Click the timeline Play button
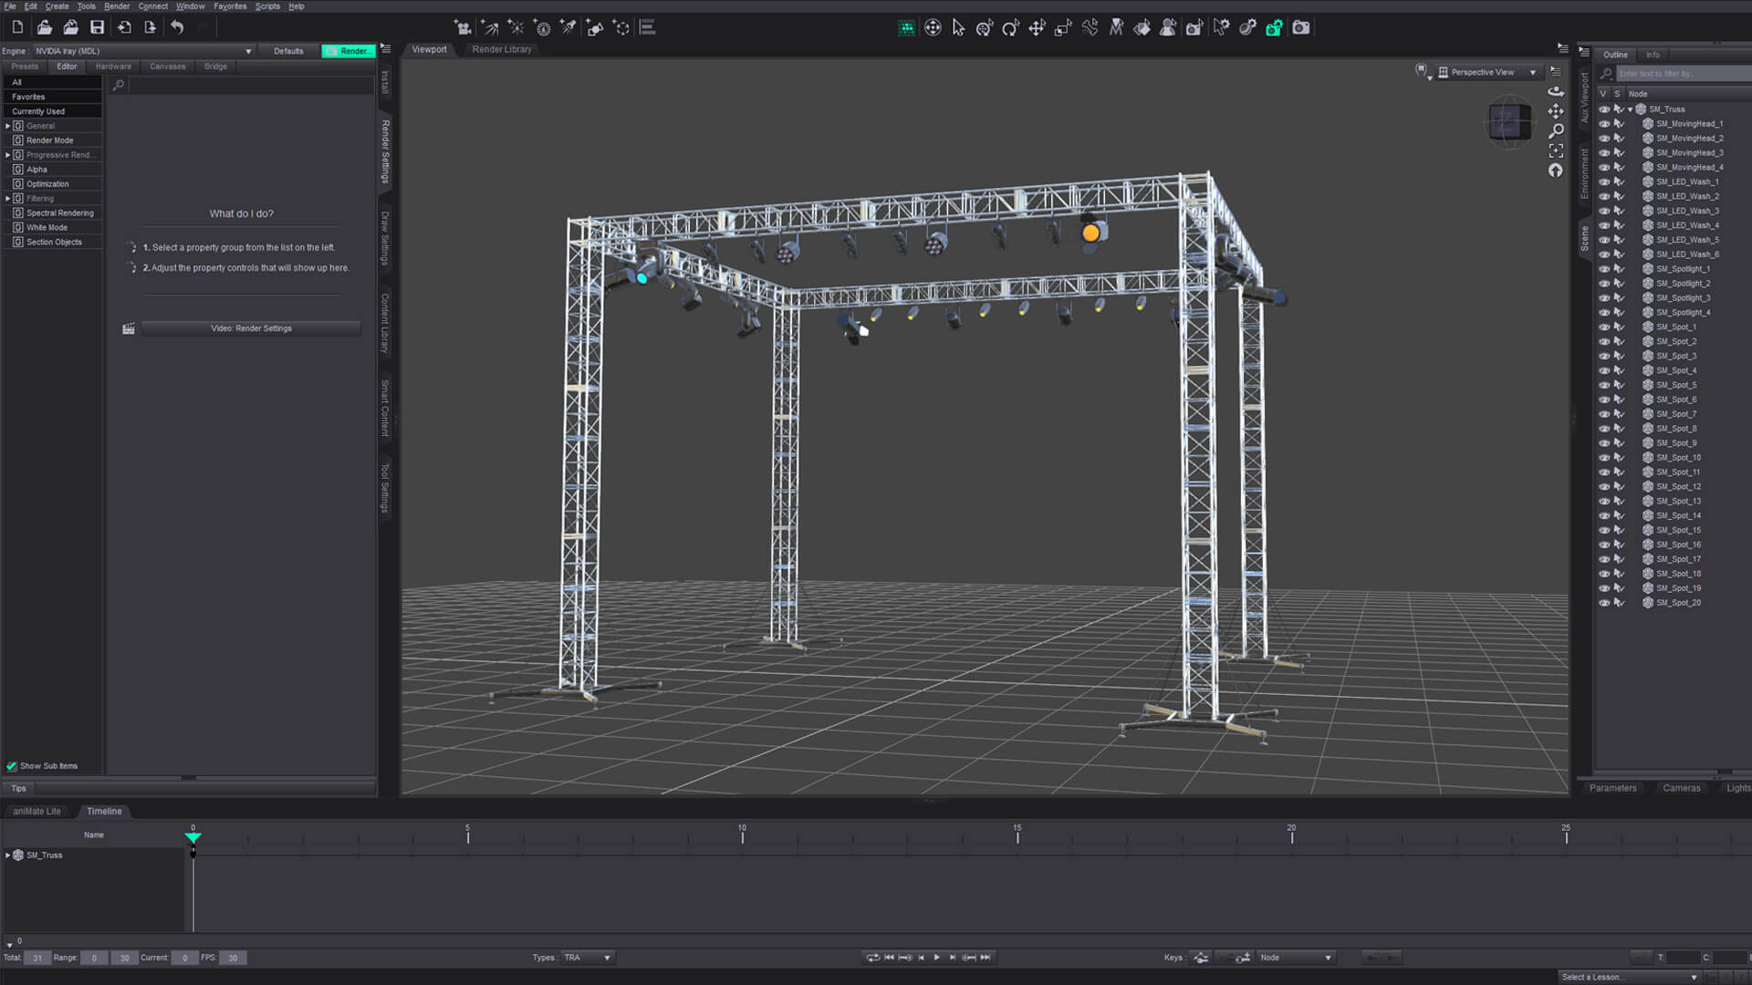Image resolution: width=1752 pixels, height=985 pixels. coord(936,958)
